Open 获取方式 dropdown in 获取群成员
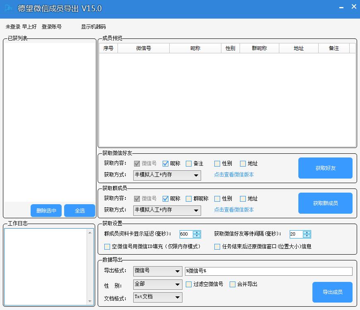This screenshot has width=360, height=310. 167,210
